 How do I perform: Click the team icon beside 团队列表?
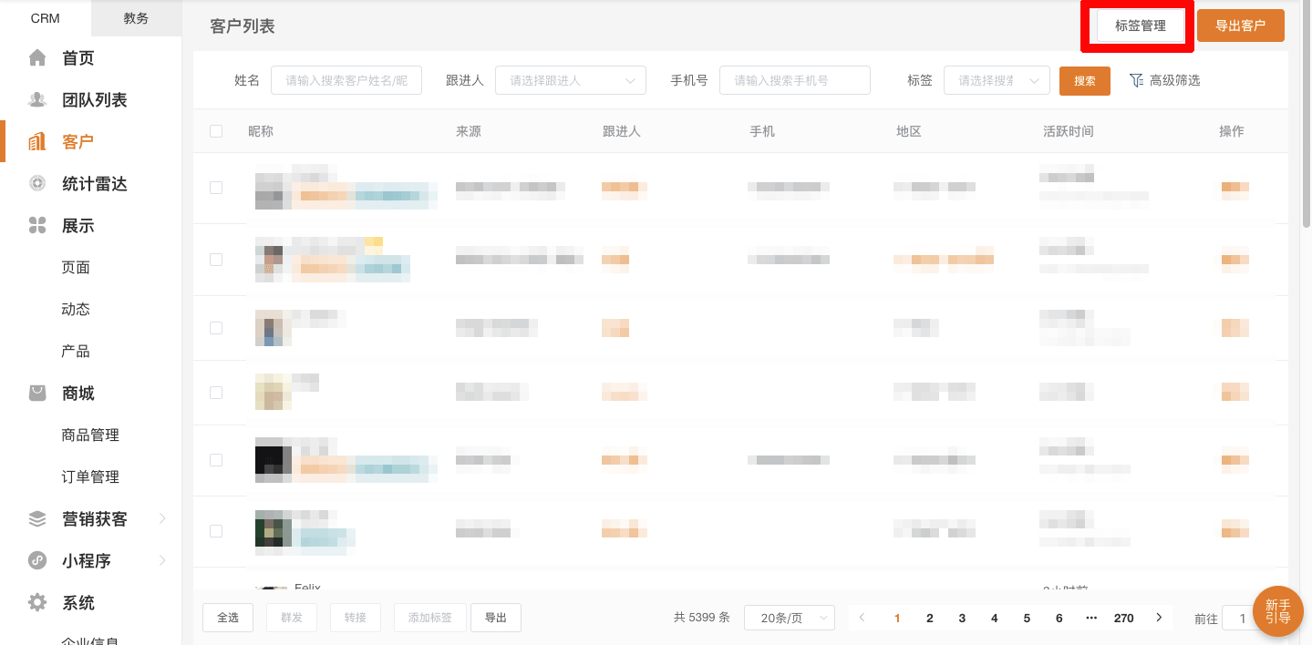(37, 100)
